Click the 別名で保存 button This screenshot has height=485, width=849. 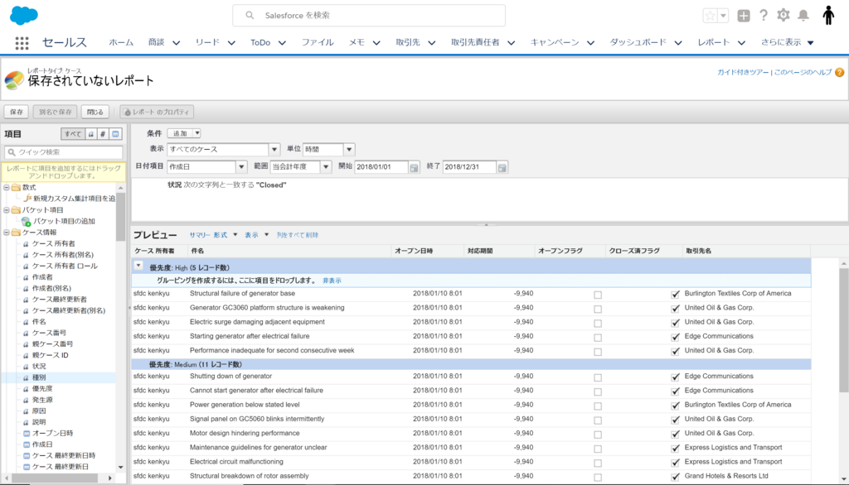pos(56,112)
